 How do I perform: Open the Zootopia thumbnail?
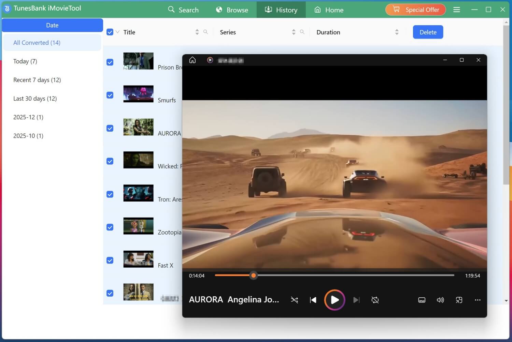point(138,226)
